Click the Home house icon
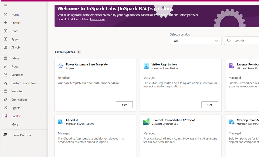The image size is (259, 157). pos(5,14)
